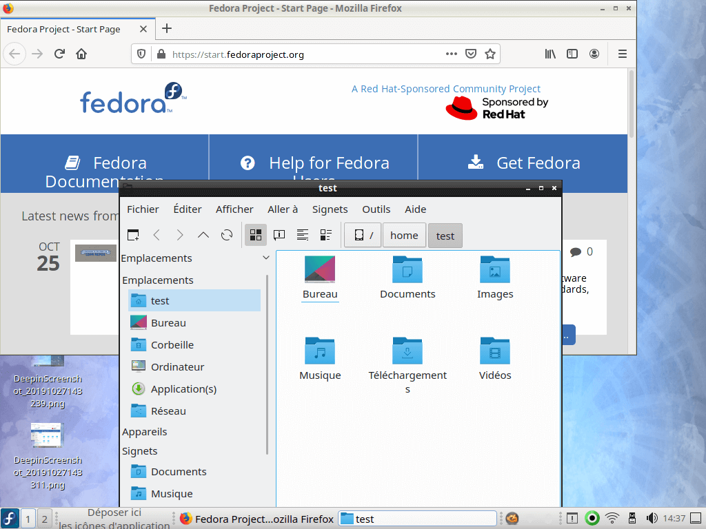The height and width of the screenshot is (529, 706).
Task: Select Ordinateur in the sidebar
Action: pos(194,366)
